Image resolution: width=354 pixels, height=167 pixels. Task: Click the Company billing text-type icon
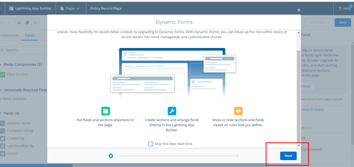(x=2, y=131)
